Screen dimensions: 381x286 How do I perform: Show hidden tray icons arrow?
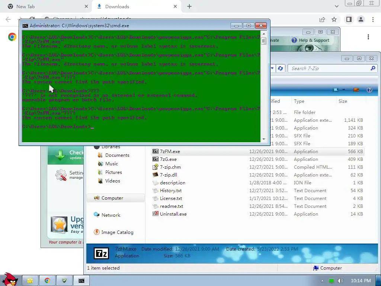pos(322,281)
